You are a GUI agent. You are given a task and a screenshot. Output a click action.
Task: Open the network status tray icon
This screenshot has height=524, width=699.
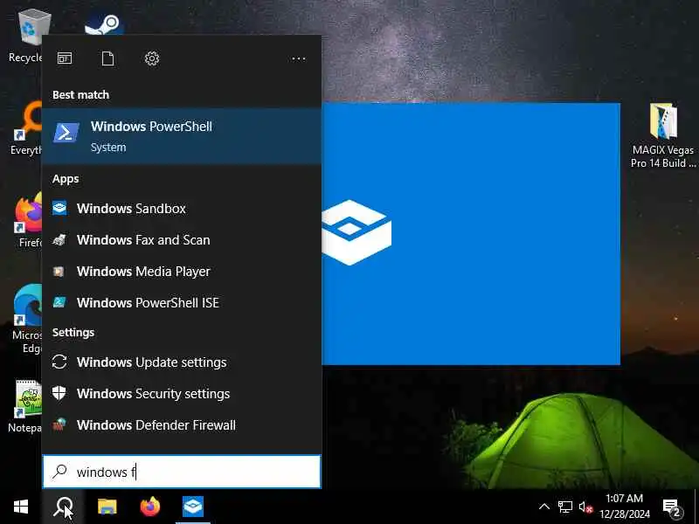pyautogui.click(x=564, y=507)
